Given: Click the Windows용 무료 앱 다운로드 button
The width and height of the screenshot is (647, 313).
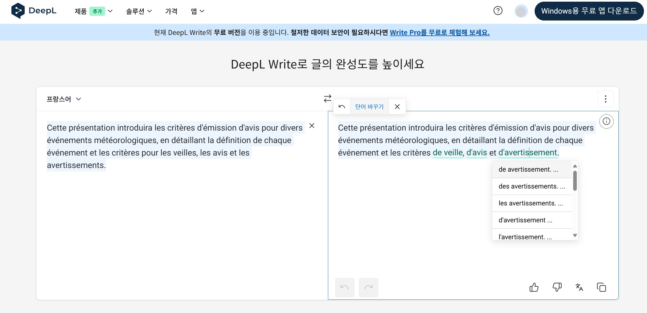Looking at the screenshot, I should pyautogui.click(x=589, y=11).
